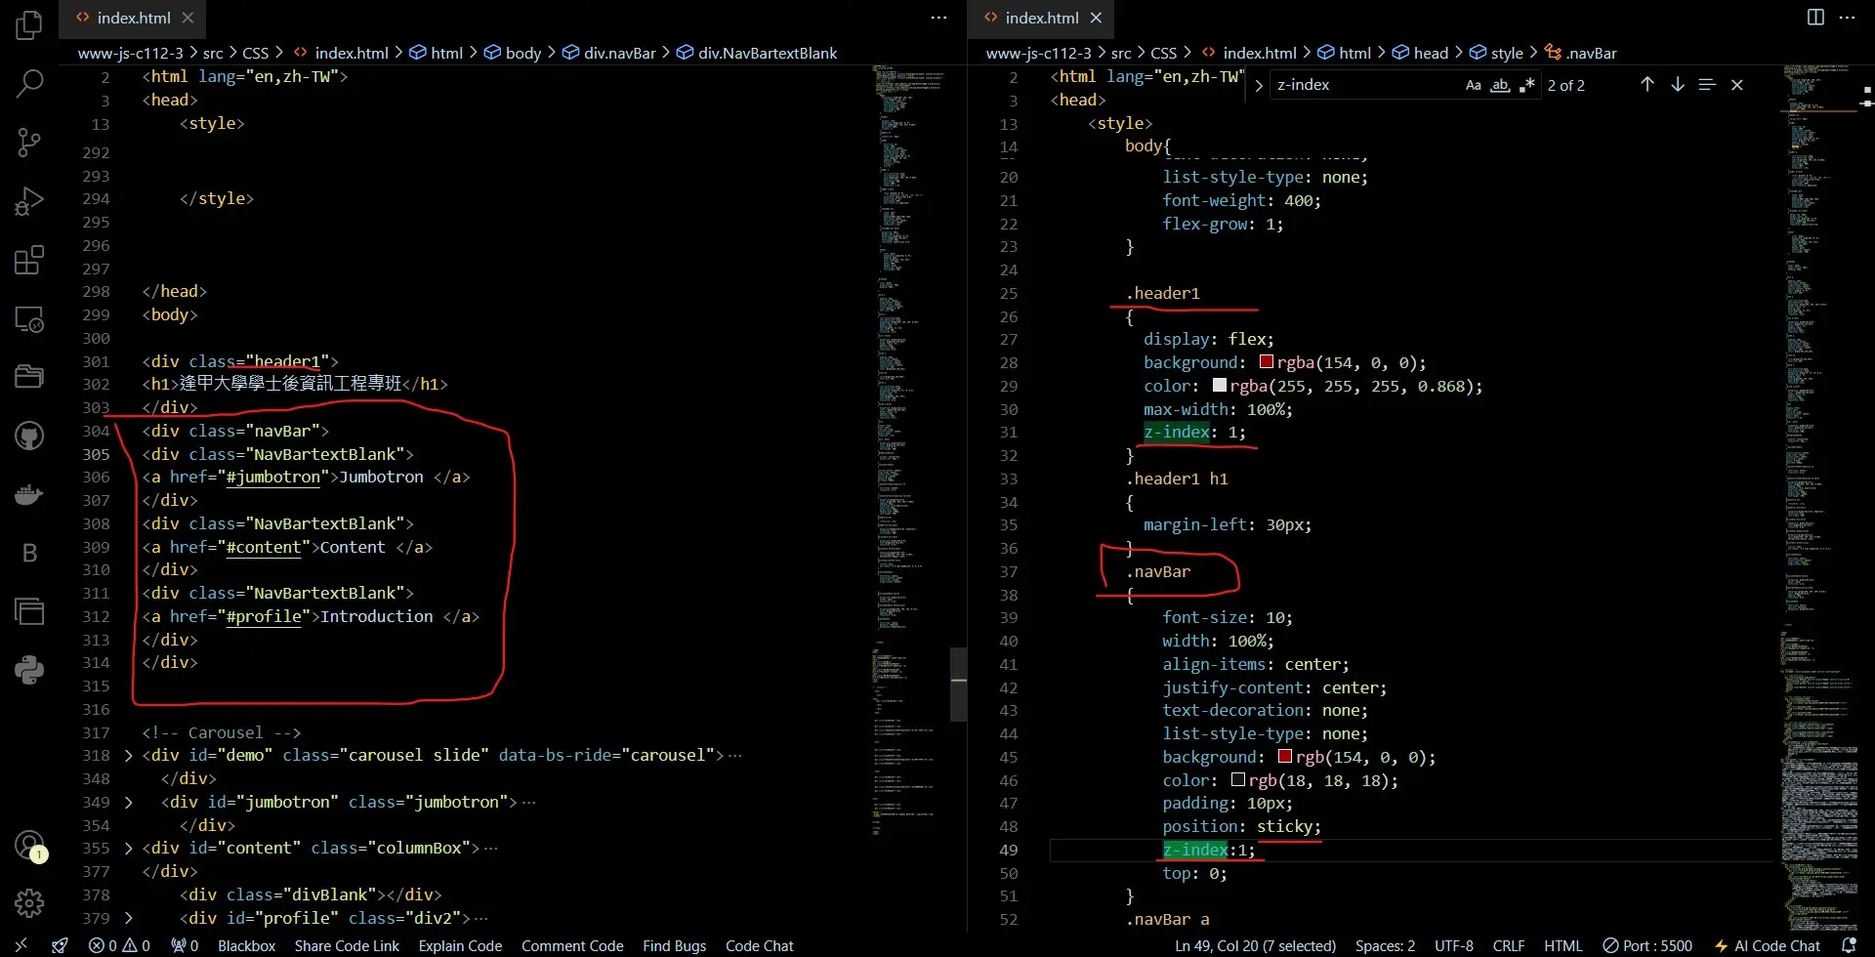1875x957 pixels.
Task: Toggle Use Regular Expression in find widget
Action: pos(1527,86)
